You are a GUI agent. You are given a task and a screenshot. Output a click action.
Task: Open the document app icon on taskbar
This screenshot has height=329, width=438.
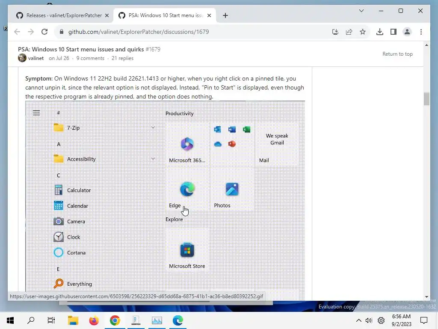(136, 320)
